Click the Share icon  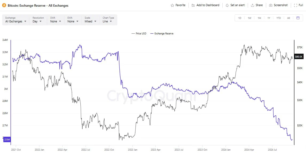253,5
